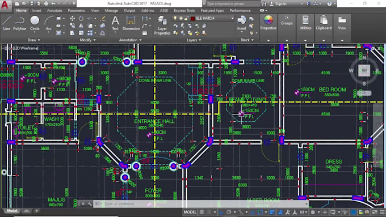
Task: Select the Dimension tool
Action: [131, 23]
